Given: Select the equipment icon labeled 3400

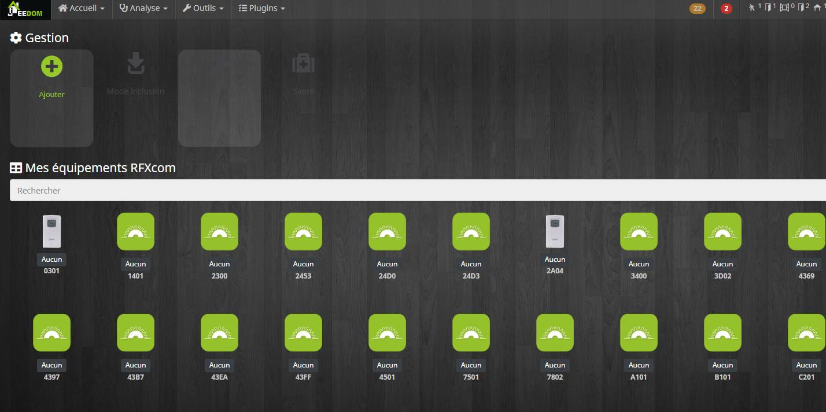Looking at the screenshot, I should click(x=639, y=232).
